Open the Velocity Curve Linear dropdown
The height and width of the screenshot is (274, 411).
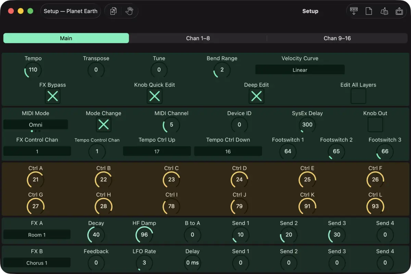(x=300, y=70)
